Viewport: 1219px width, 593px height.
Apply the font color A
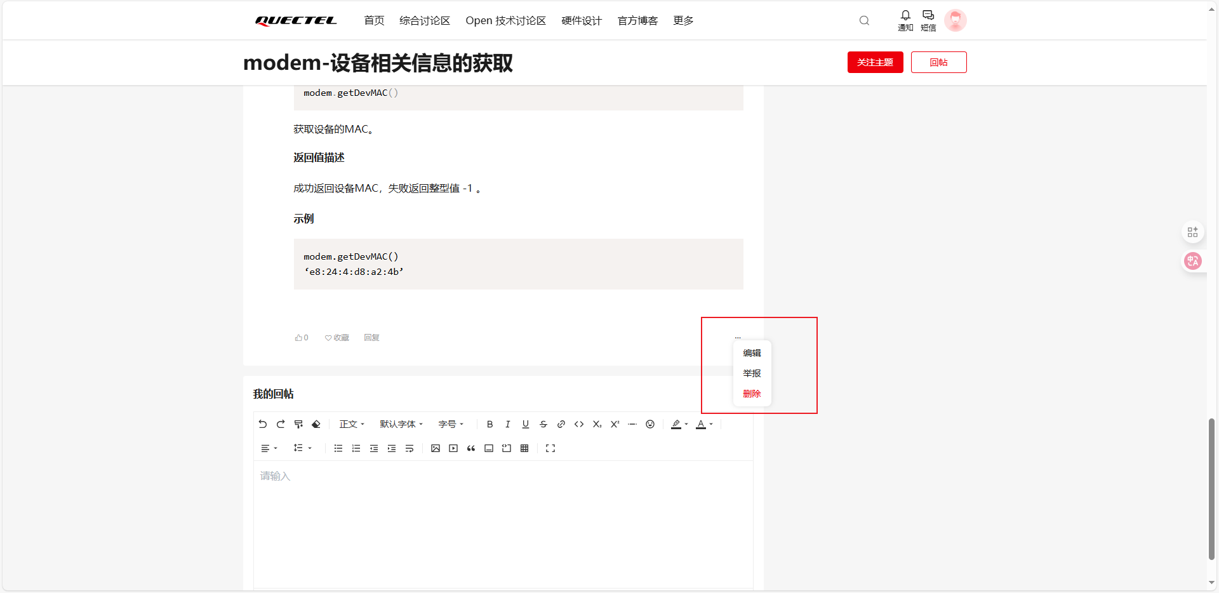701,424
